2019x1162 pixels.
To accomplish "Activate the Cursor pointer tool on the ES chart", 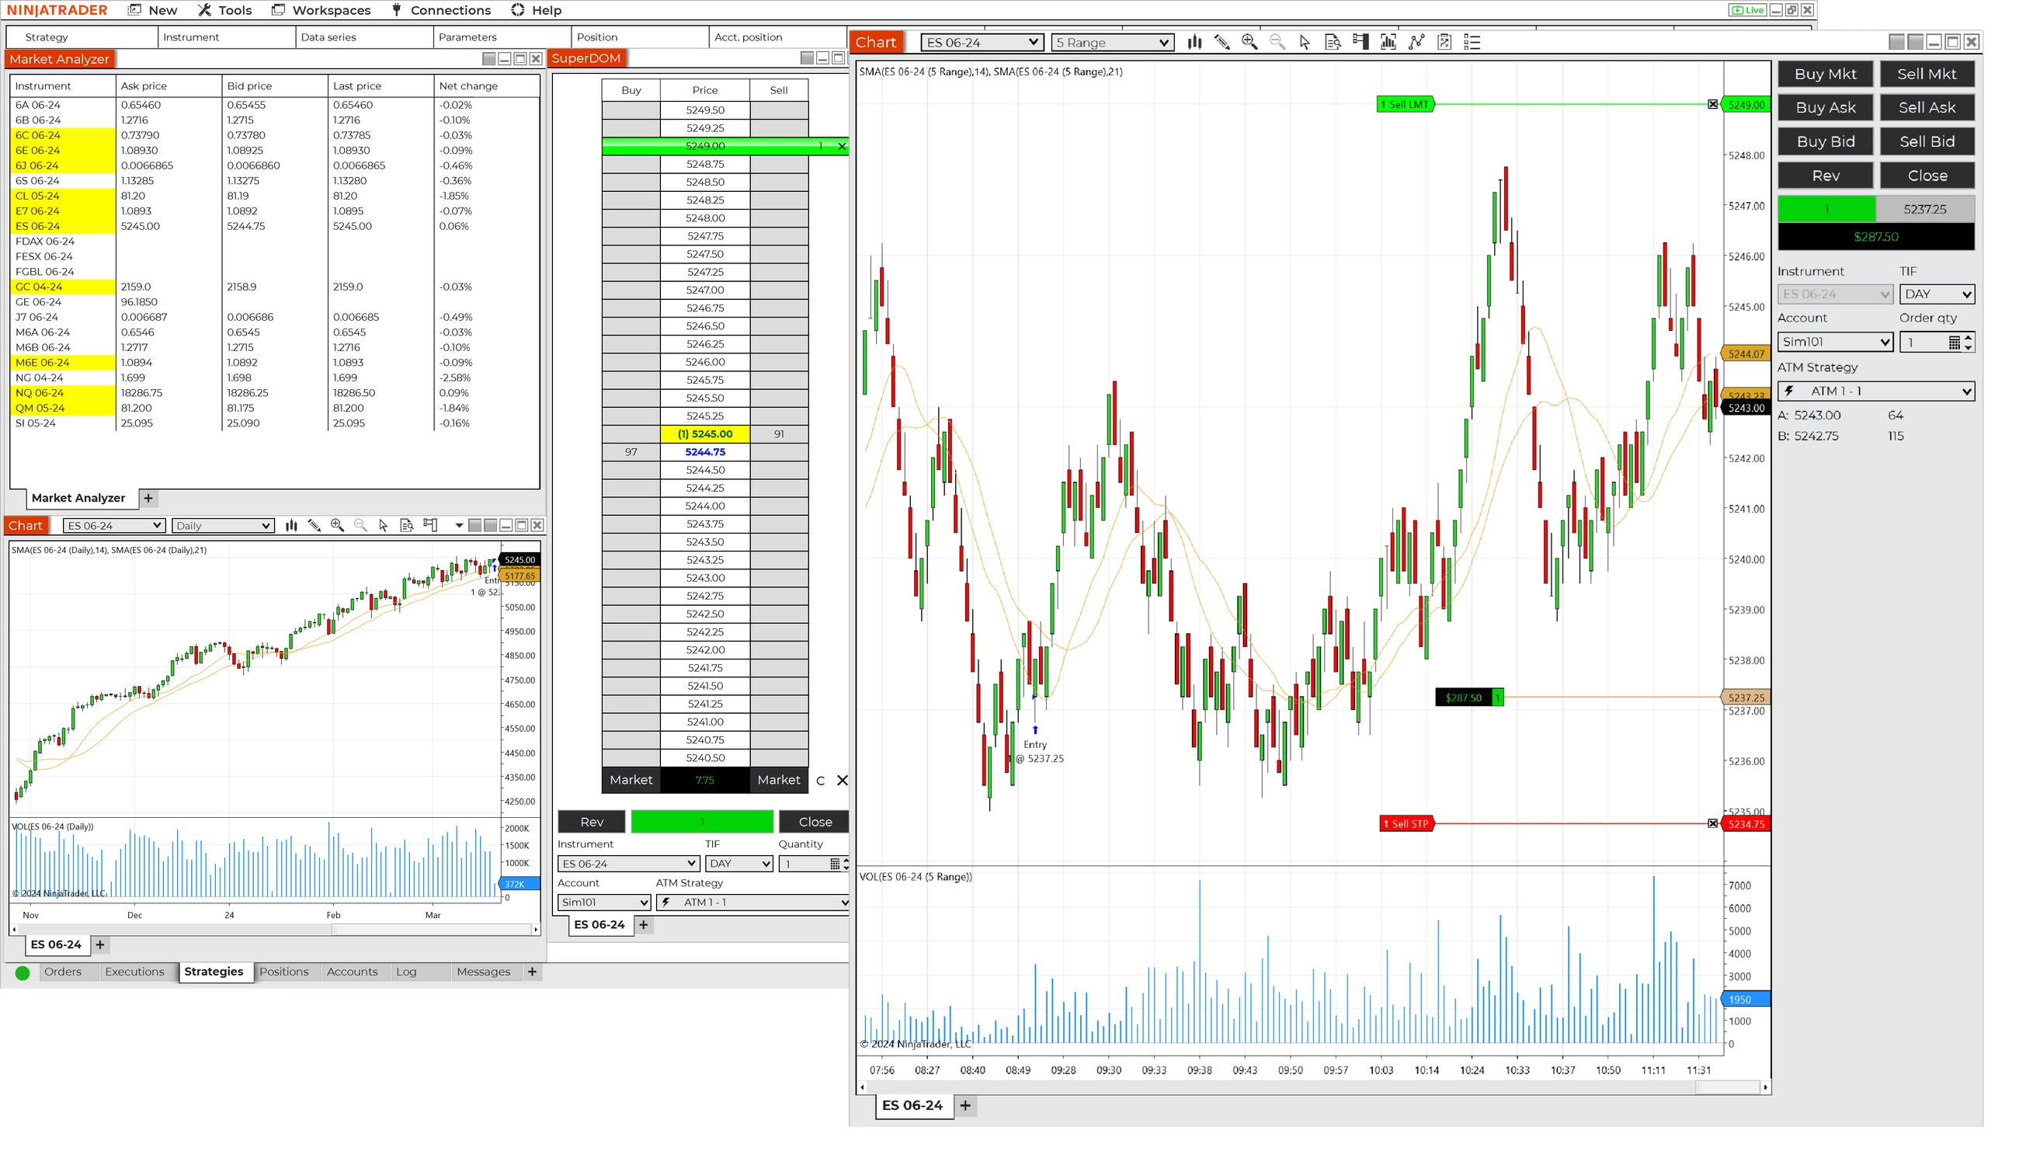I will [1305, 42].
